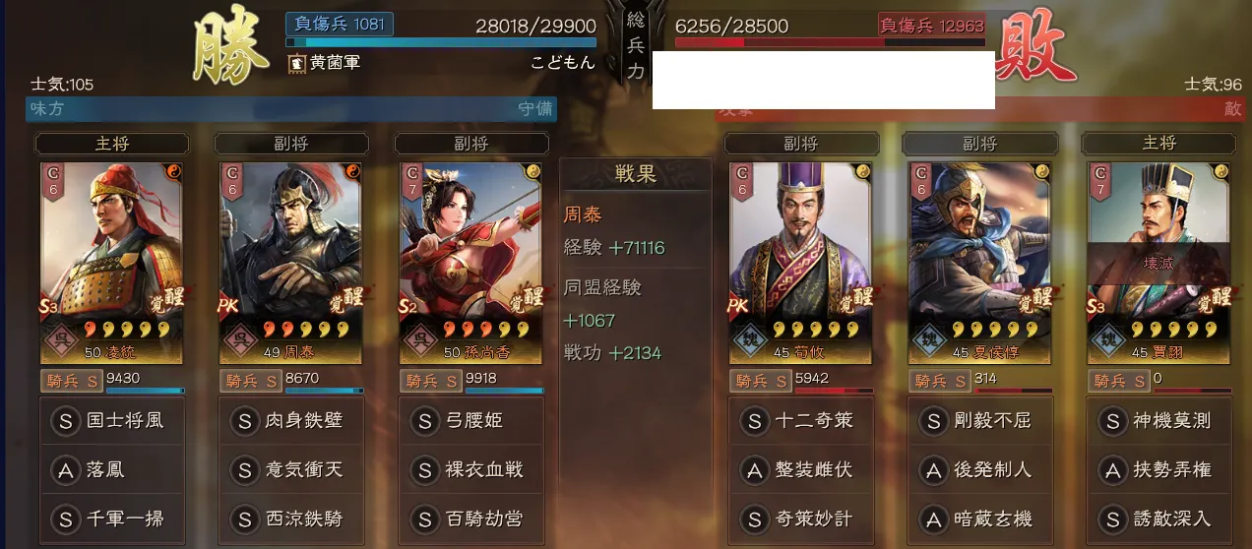Open 周泰 general portrait card
This screenshot has width=1252, height=549.
coord(291,263)
